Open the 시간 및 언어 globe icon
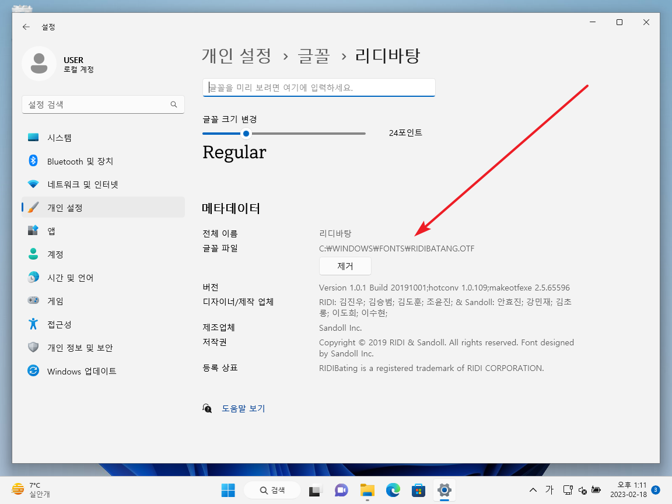The height and width of the screenshot is (504, 672). click(x=33, y=277)
